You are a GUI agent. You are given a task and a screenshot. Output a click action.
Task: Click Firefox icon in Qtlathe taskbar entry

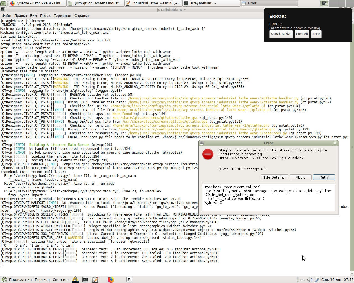[12, 3]
